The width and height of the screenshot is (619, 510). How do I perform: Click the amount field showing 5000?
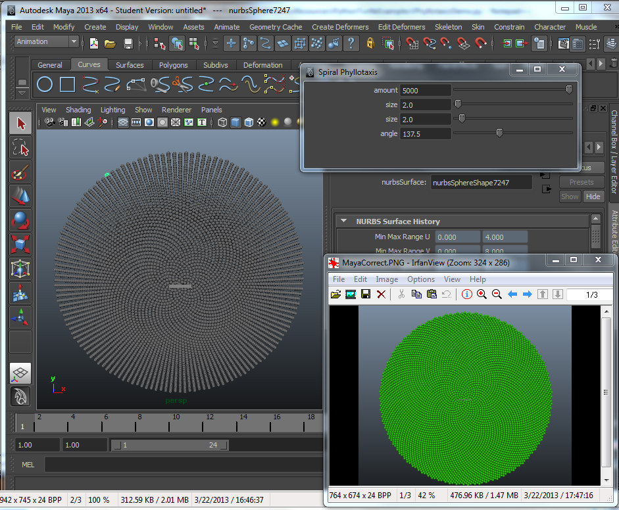tap(426, 91)
